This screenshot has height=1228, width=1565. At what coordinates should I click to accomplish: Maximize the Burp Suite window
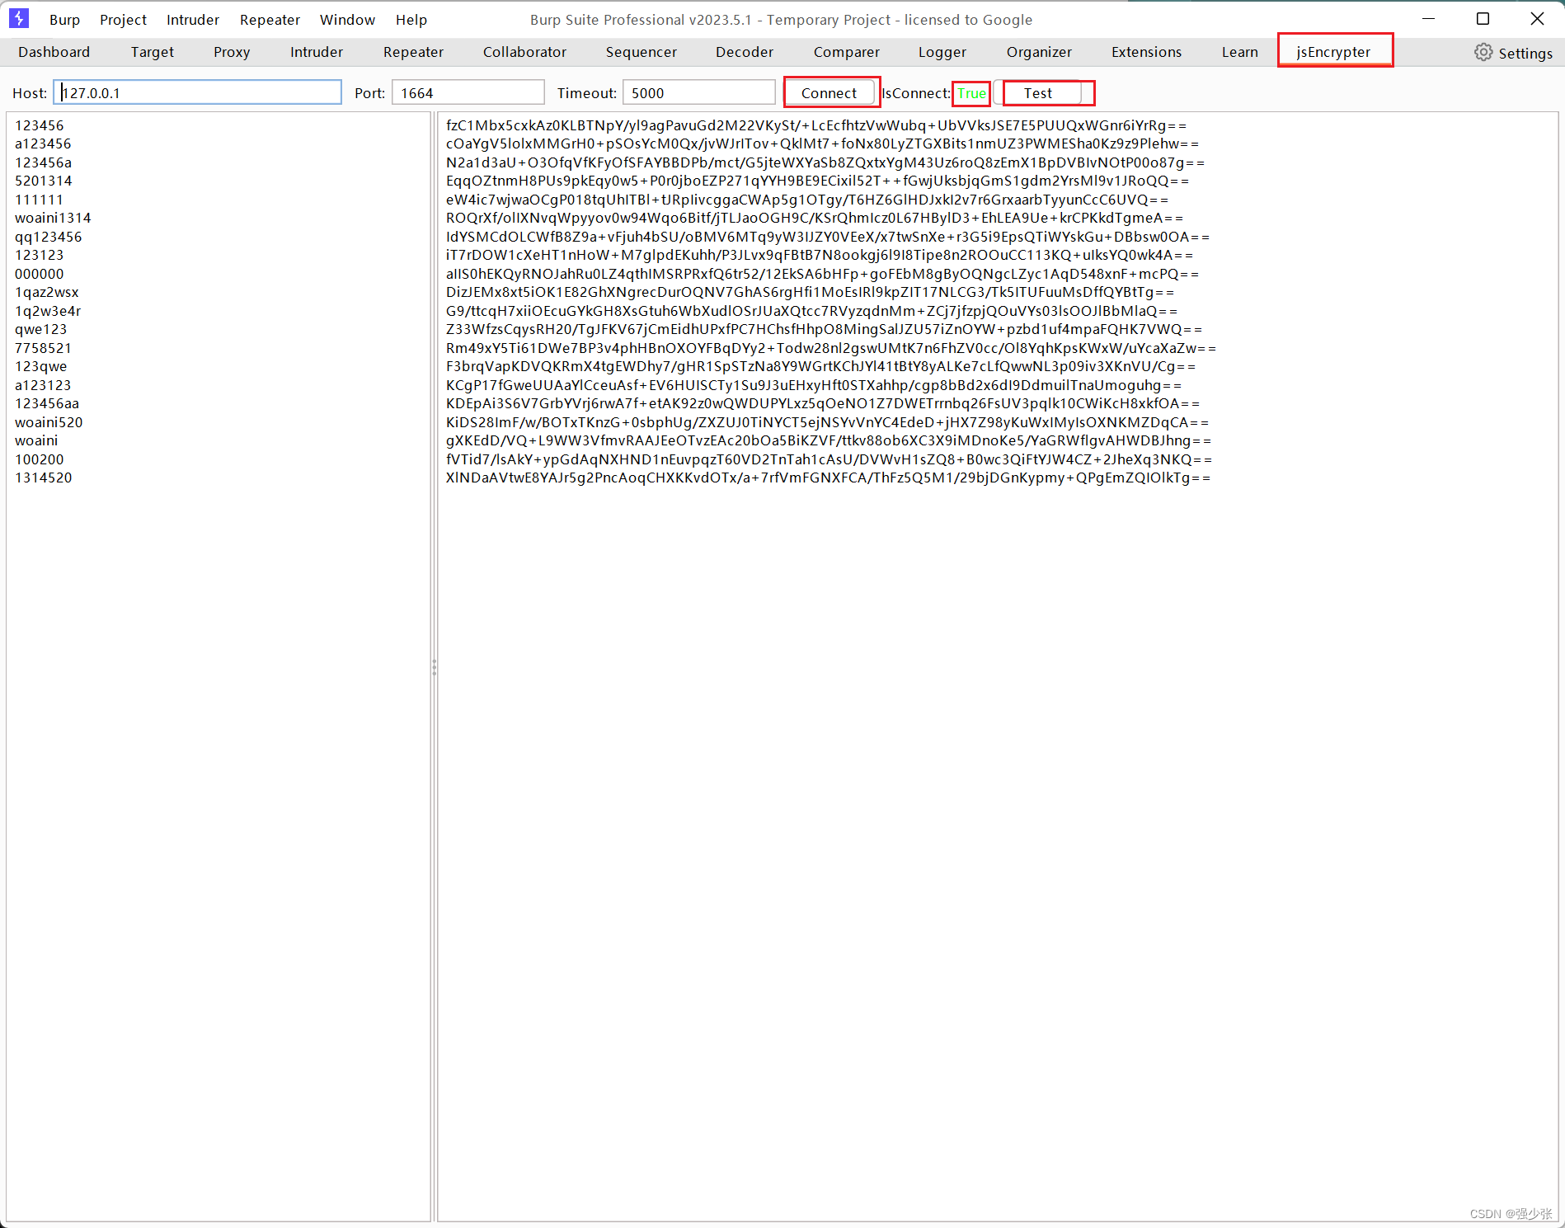click(1483, 18)
